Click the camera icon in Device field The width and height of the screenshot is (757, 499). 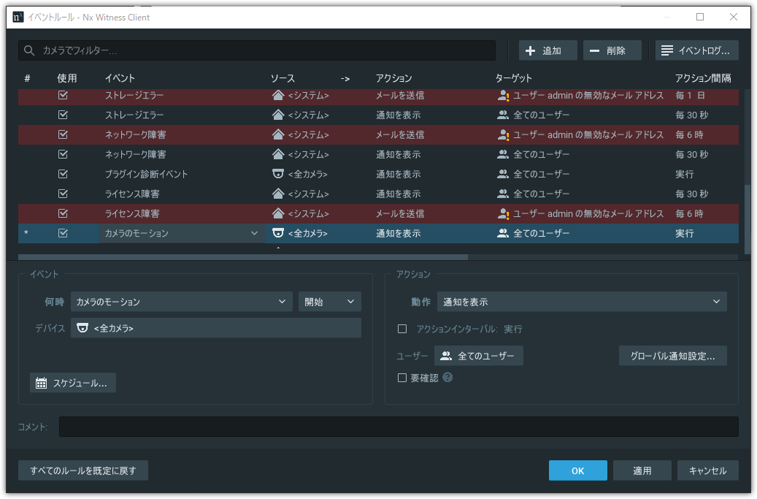coord(82,328)
